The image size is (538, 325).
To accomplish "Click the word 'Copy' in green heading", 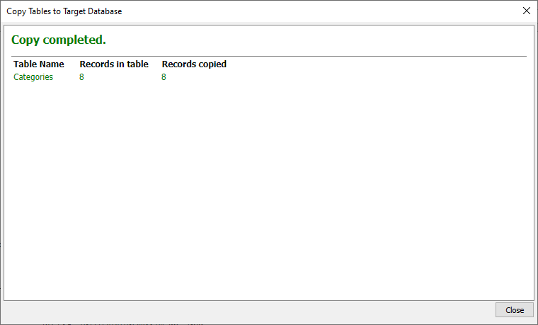I will tap(25, 40).
